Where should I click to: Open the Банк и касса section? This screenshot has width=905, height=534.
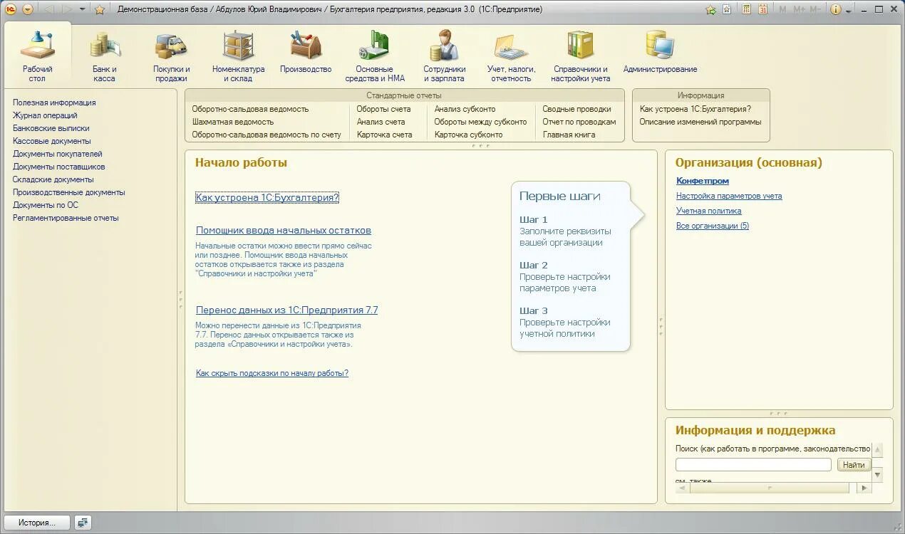coord(104,56)
